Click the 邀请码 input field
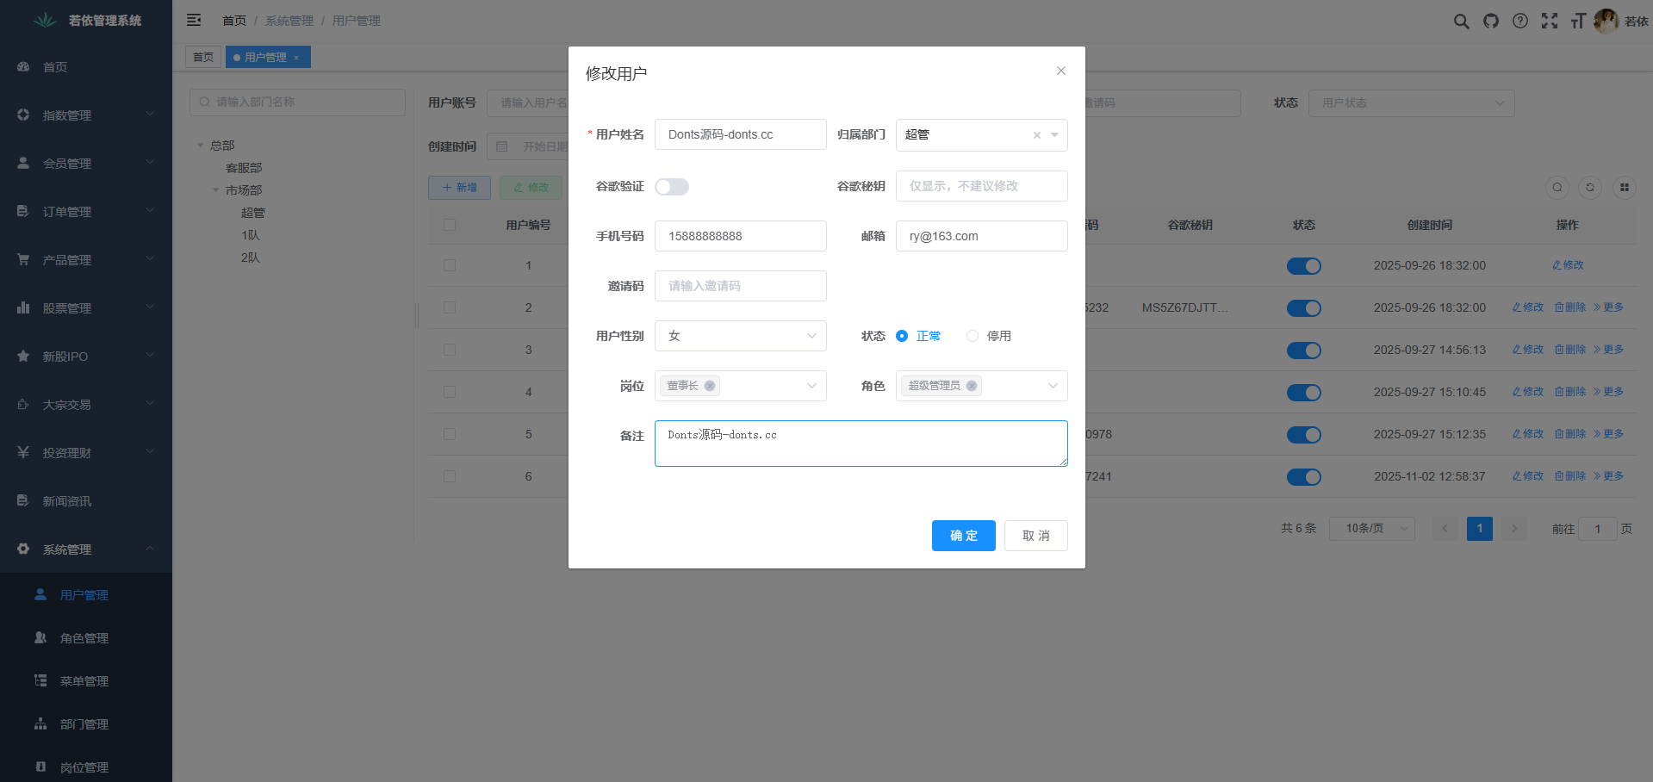Image resolution: width=1653 pixels, height=782 pixels. (x=740, y=286)
